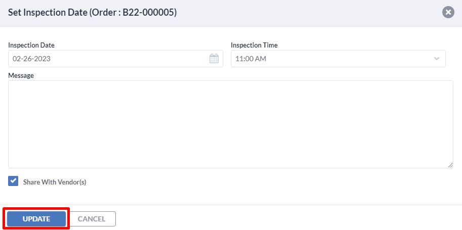Open the calendar date picker icon
Viewport: 462px width, 230px height.
(214, 59)
